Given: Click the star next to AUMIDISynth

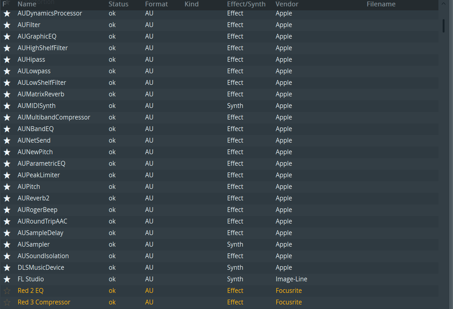Looking at the screenshot, I should [7, 106].
